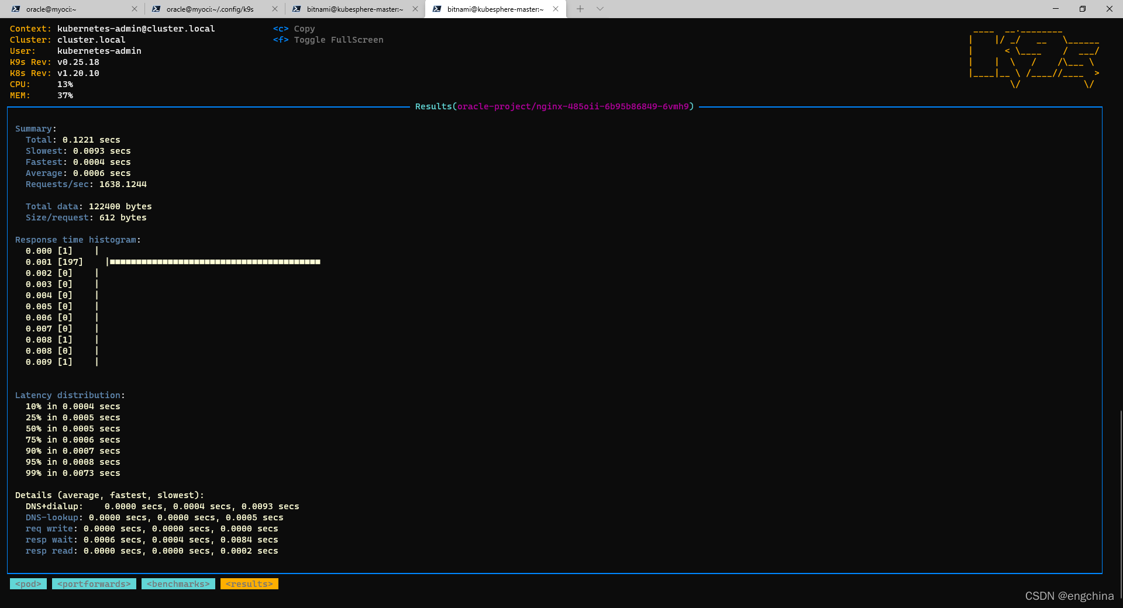The width and height of the screenshot is (1123, 608).
Task: Click the terminal vertical scrollbar thumb
Action: pyautogui.click(x=1121, y=504)
